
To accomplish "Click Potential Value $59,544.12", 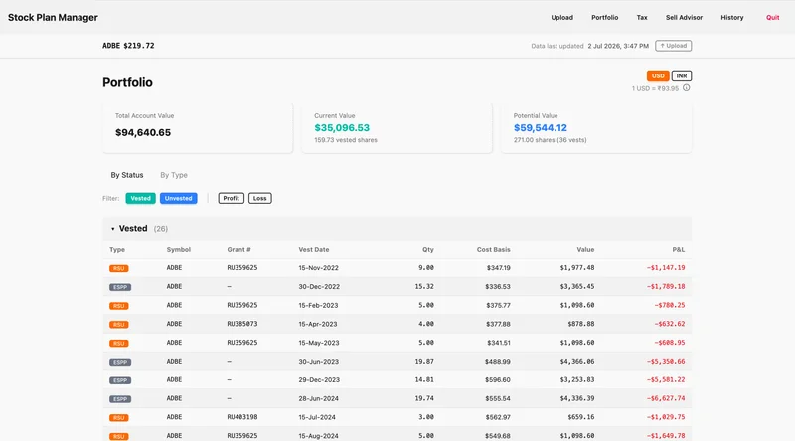I will point(541,128).
